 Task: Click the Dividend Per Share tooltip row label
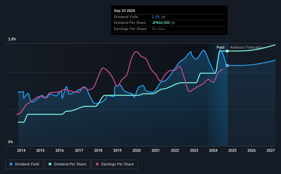(130, 23)
